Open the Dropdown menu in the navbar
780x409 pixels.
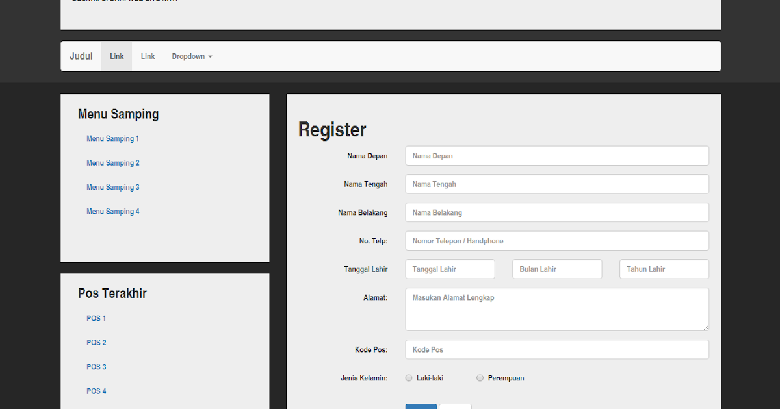click(191, 56)
